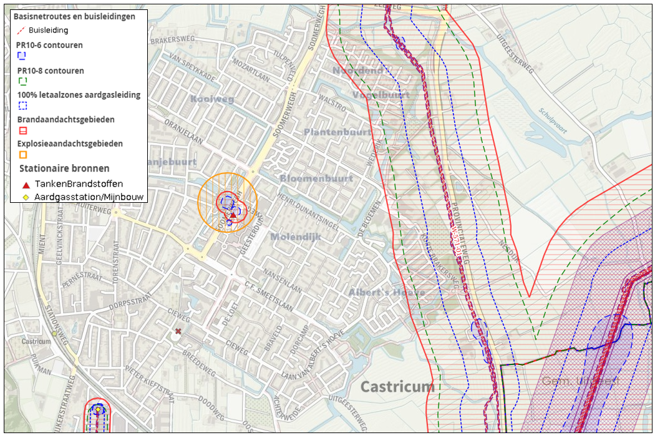The image size is (655, 435).
Task: Click the 'Vogelbuurt' neighbourhood label
Action: click(381, 95)
